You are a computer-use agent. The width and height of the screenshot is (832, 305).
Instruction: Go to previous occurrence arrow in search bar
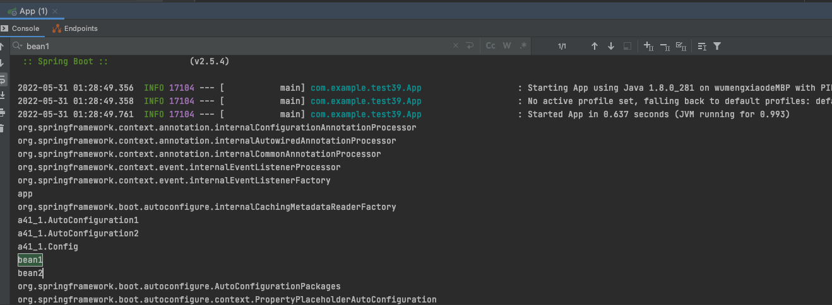pos(594,46)
